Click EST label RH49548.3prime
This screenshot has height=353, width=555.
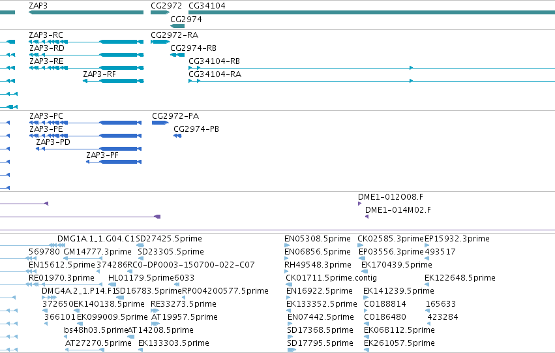pos(318,265)
